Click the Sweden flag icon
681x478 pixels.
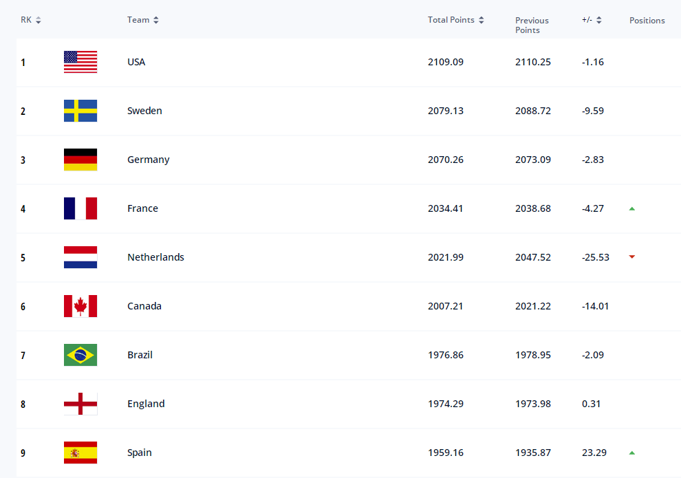coord(80,111)
